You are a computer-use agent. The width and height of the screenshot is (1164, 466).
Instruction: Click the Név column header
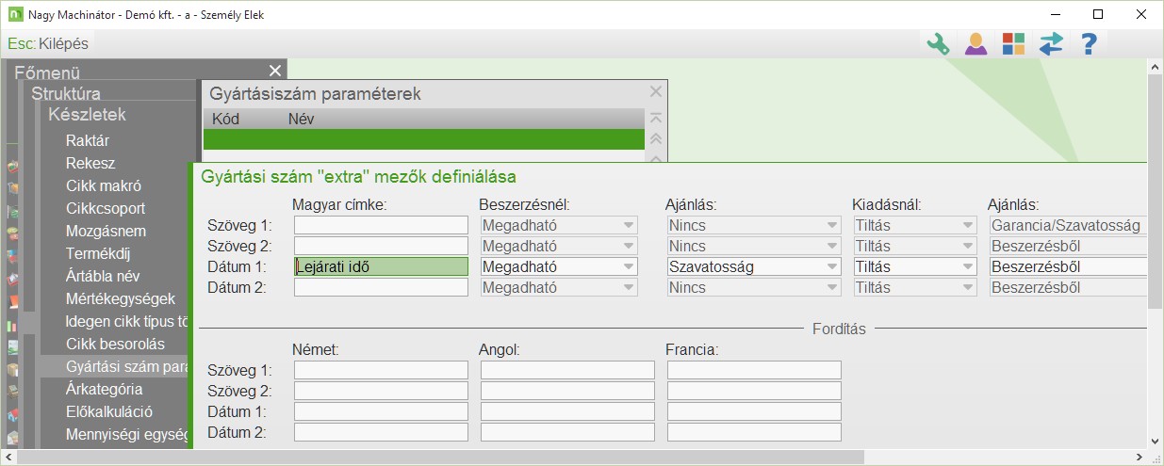(301, 119)
